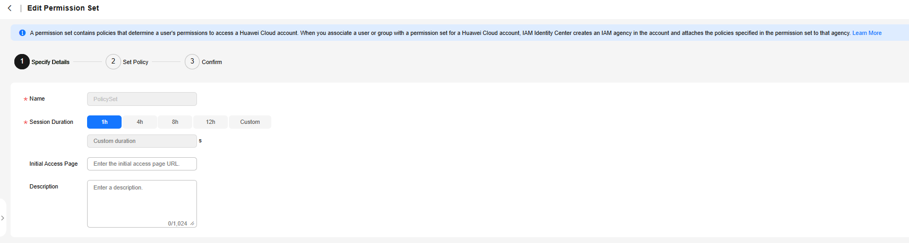Viewport: 909px width, 243px height.
Task: Click the description textarea resize handle
Action: tap(192, 223)
